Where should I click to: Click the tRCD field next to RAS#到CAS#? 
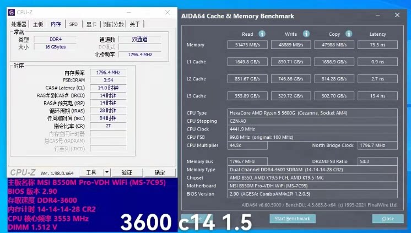(x=108, y=95)
